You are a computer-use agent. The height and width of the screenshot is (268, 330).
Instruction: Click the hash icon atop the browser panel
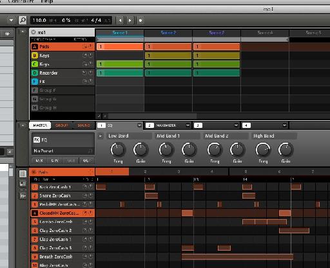tap(7, 33)
